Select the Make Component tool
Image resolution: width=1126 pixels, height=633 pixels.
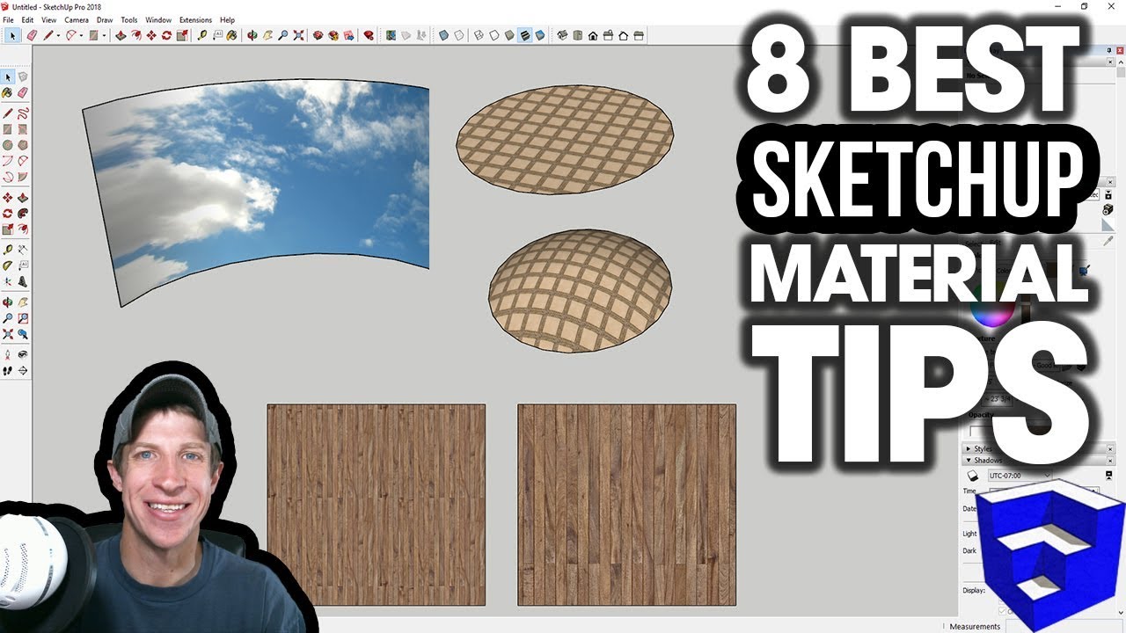pyautogui.click(x=23, y=77)
